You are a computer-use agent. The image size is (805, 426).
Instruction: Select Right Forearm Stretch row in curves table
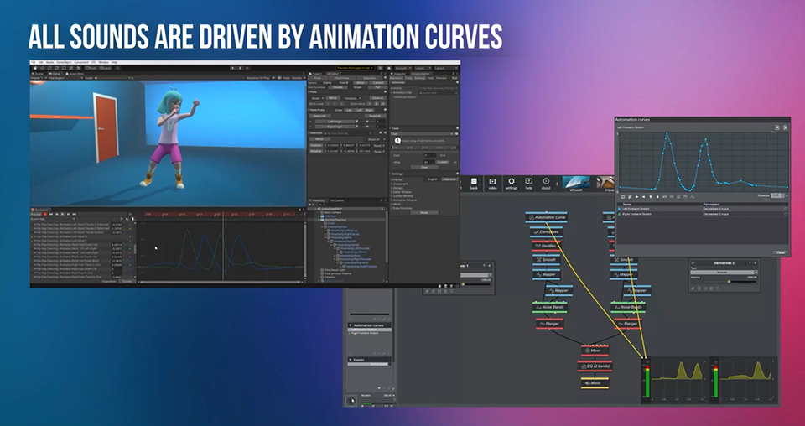click(x=703, y=214)
